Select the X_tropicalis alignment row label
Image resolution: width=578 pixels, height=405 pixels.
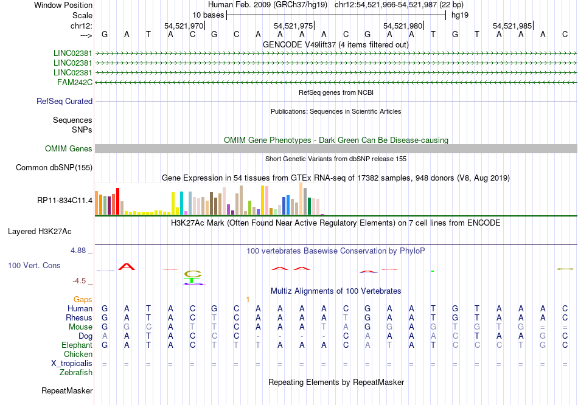[72, 364]
